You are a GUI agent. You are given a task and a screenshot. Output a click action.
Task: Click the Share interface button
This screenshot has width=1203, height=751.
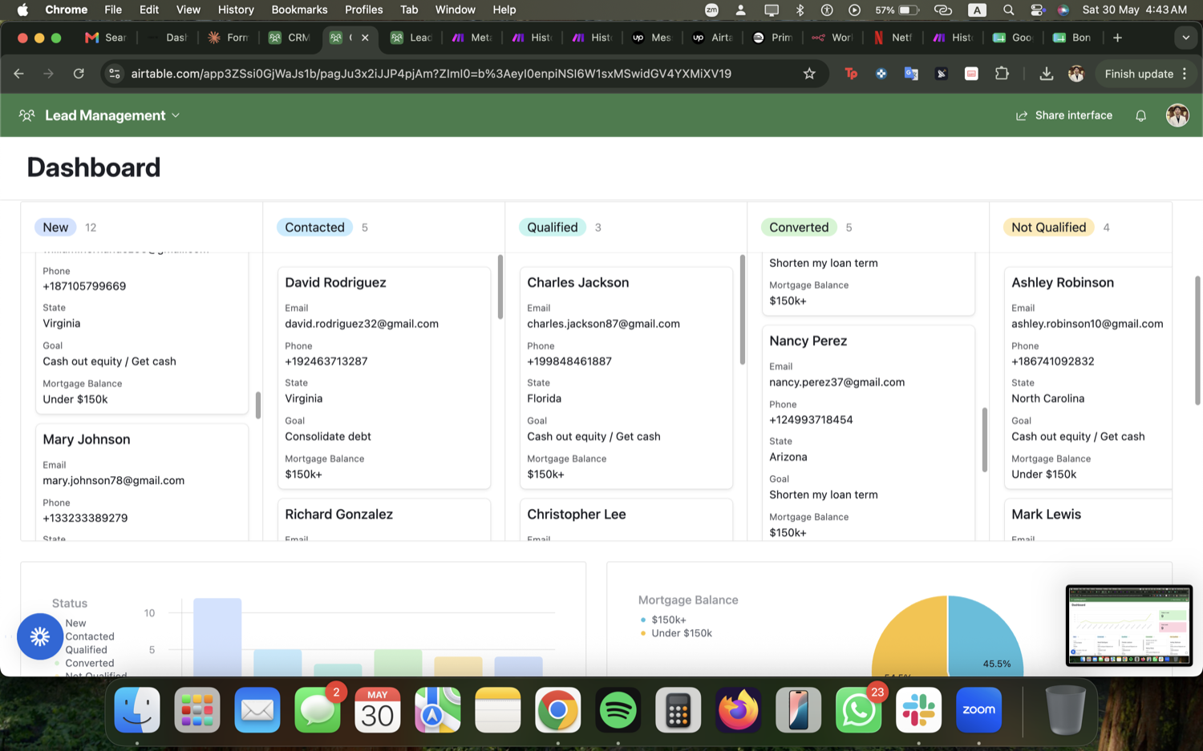[1064, 115]
